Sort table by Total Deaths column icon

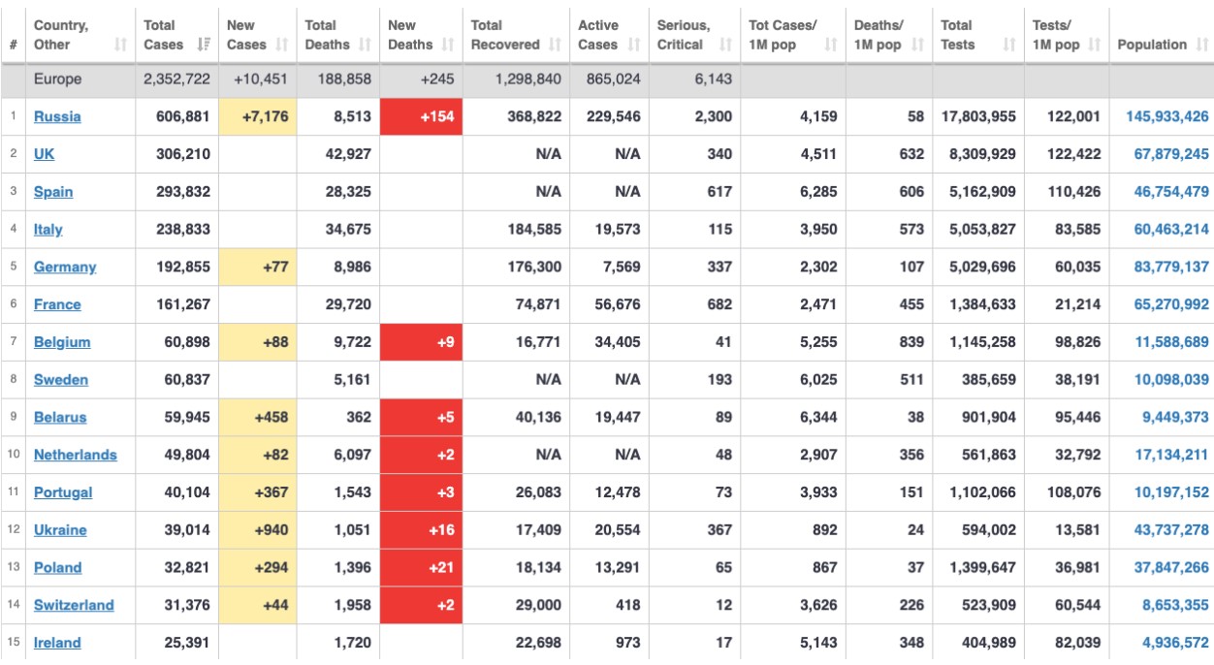pos(365,45)
